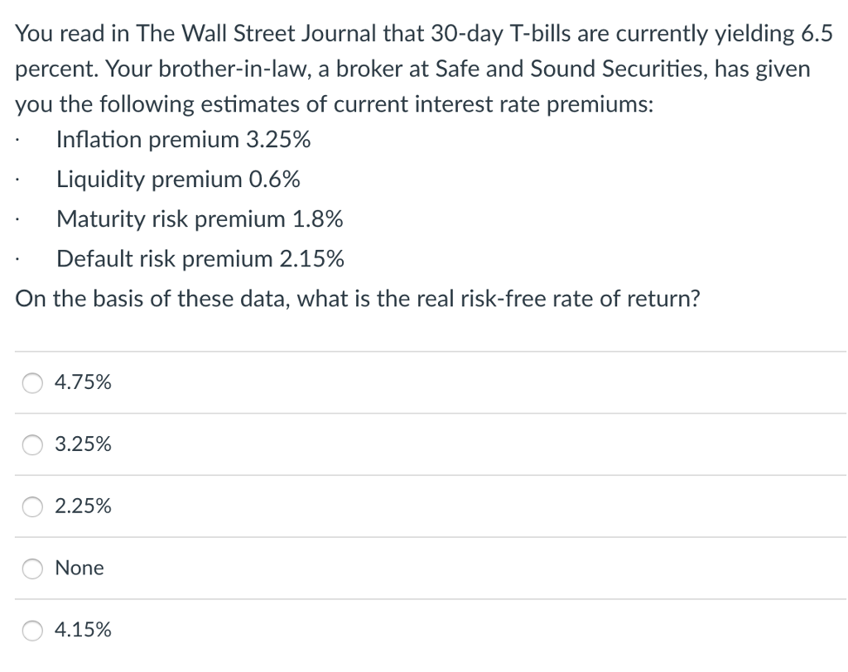Click the radio button beside 3.25%
The height and width of the screenshot is (672, 848).
[31, 444]
